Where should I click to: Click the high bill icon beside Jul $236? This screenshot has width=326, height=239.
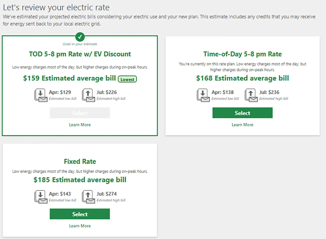tap(251, 95)
